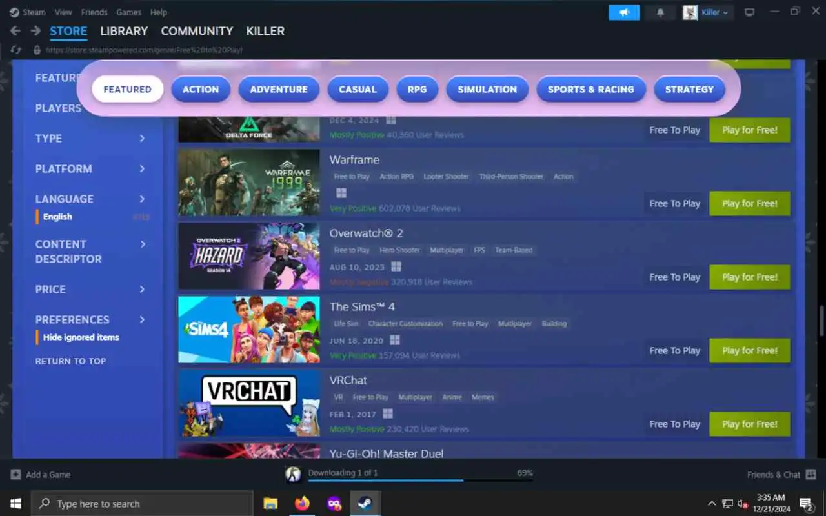The height and width of the screenshot is (516, 826).
Task: Click Windows platform icon next to FEB 1, 2017
Action: [x=388, y=413]
